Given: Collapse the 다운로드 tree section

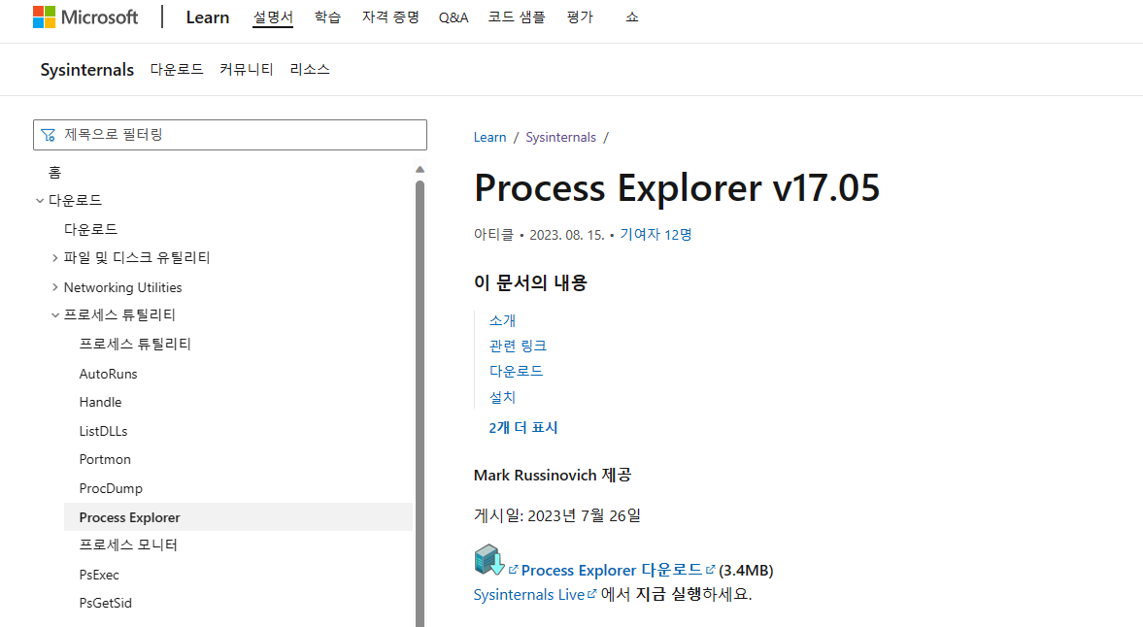Looking at the screenshot, I should 40,200.
